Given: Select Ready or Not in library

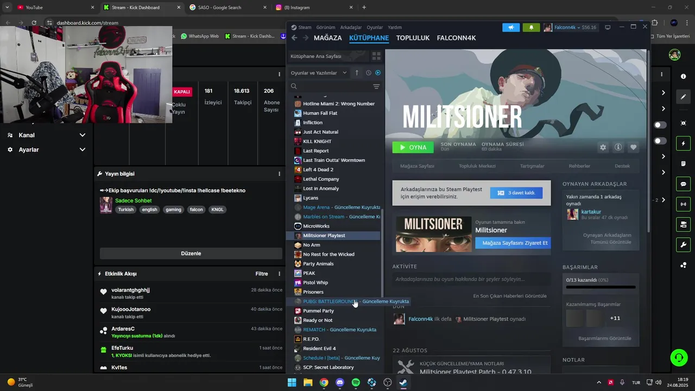Looking at the screenshot, I should [x=317, y=320].
